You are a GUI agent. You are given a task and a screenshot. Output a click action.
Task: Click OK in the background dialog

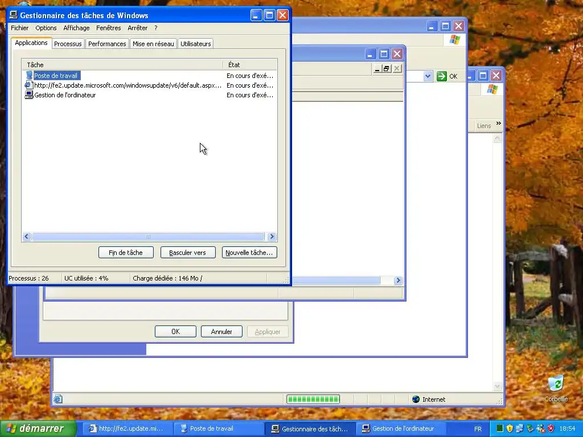pyautogui.click(x=175, y=332)
